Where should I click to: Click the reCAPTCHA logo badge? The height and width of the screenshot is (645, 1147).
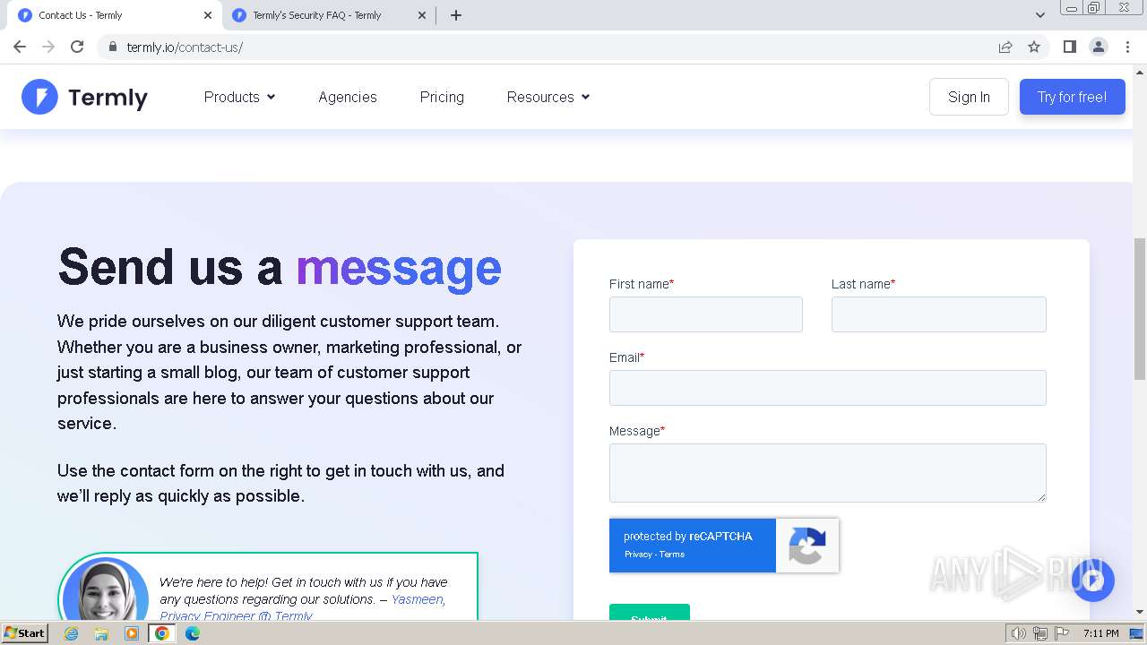click(x=807, y=546)
